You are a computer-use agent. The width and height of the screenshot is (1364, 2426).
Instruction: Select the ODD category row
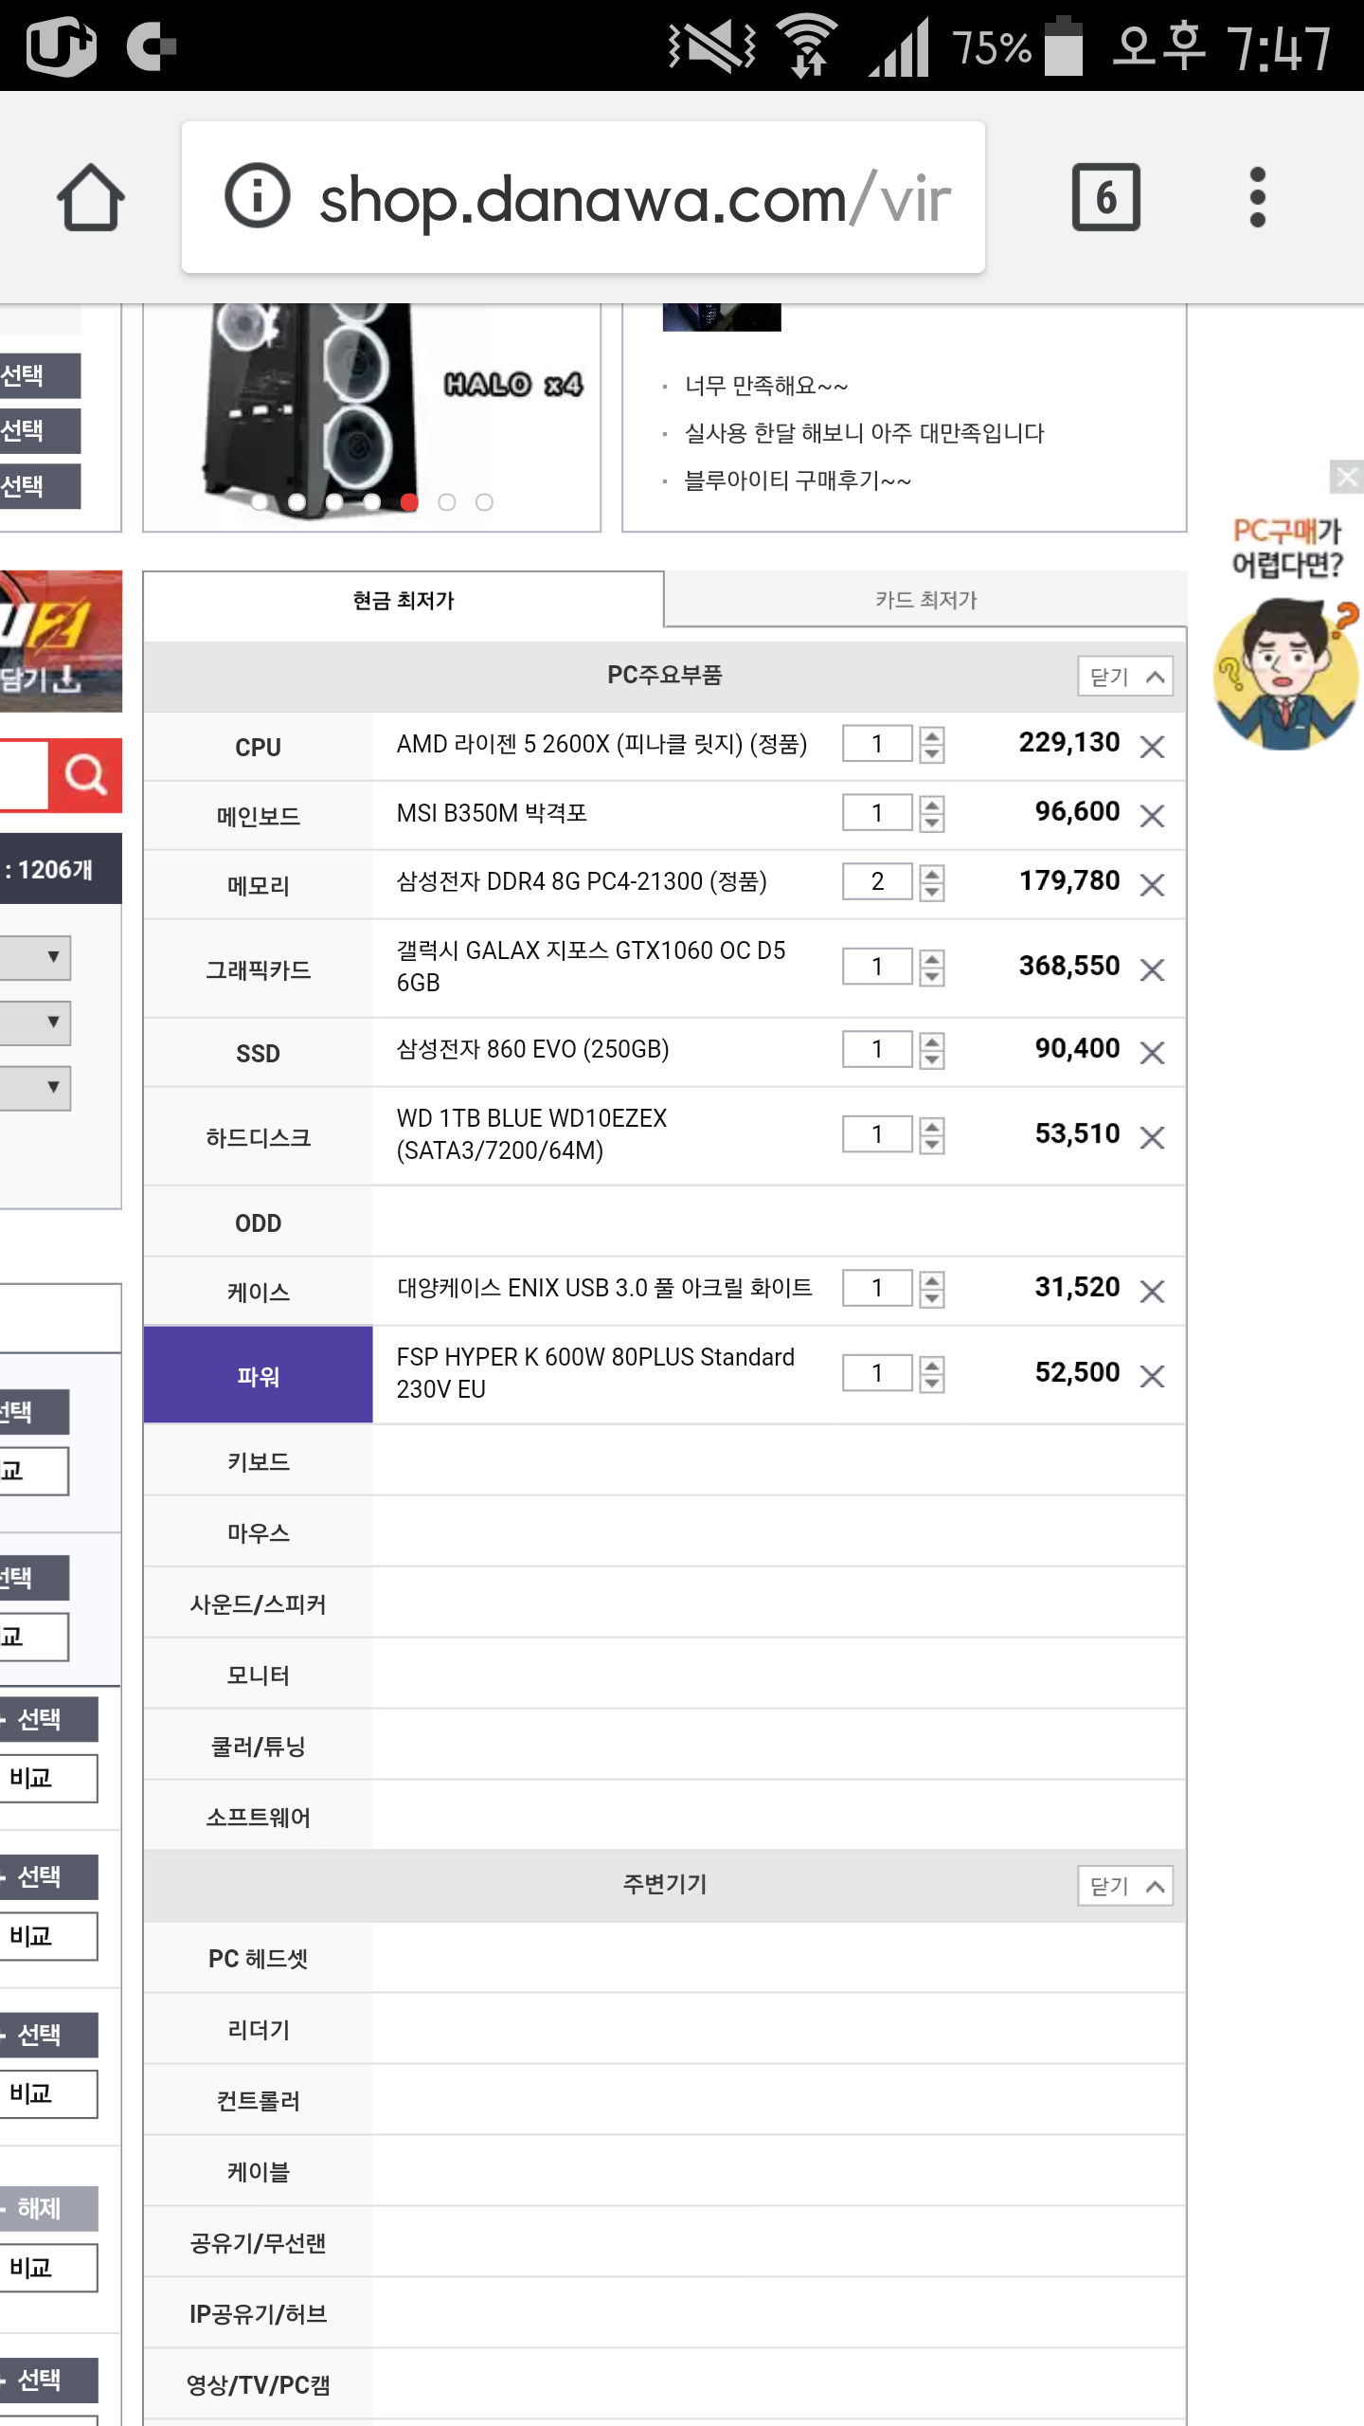point(258,1222)
